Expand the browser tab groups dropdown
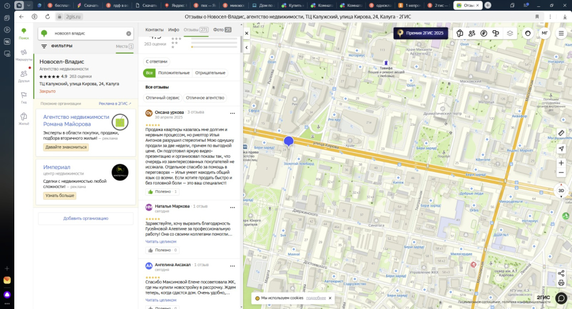The width and height of the screenshot is (572, 309). pos(29,5)
